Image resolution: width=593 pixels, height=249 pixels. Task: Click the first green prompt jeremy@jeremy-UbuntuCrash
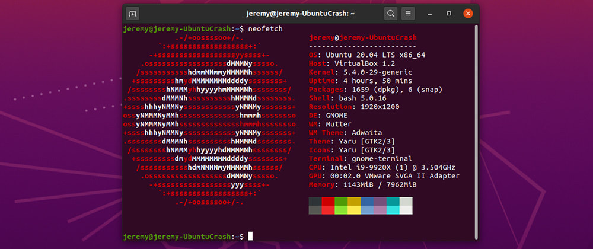coord(177,29)
